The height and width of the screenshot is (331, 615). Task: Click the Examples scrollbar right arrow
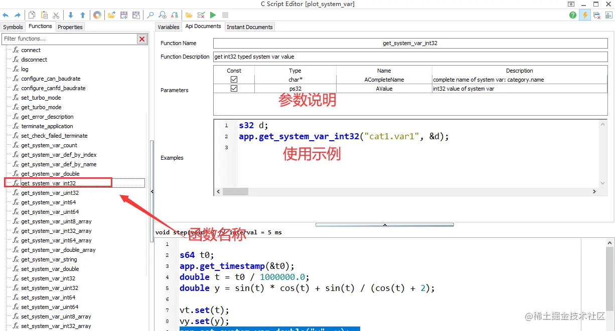[594, 191]
